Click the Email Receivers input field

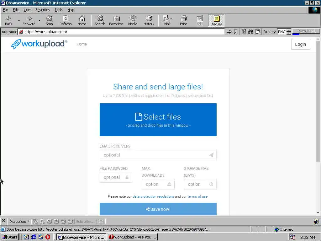pos(158,155)
